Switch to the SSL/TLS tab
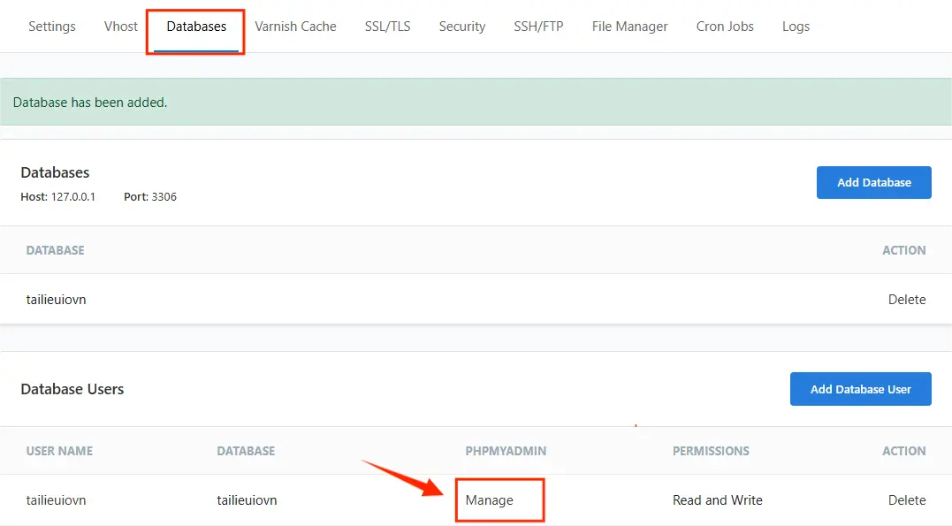Screen dimensions: 952x526 387,27
